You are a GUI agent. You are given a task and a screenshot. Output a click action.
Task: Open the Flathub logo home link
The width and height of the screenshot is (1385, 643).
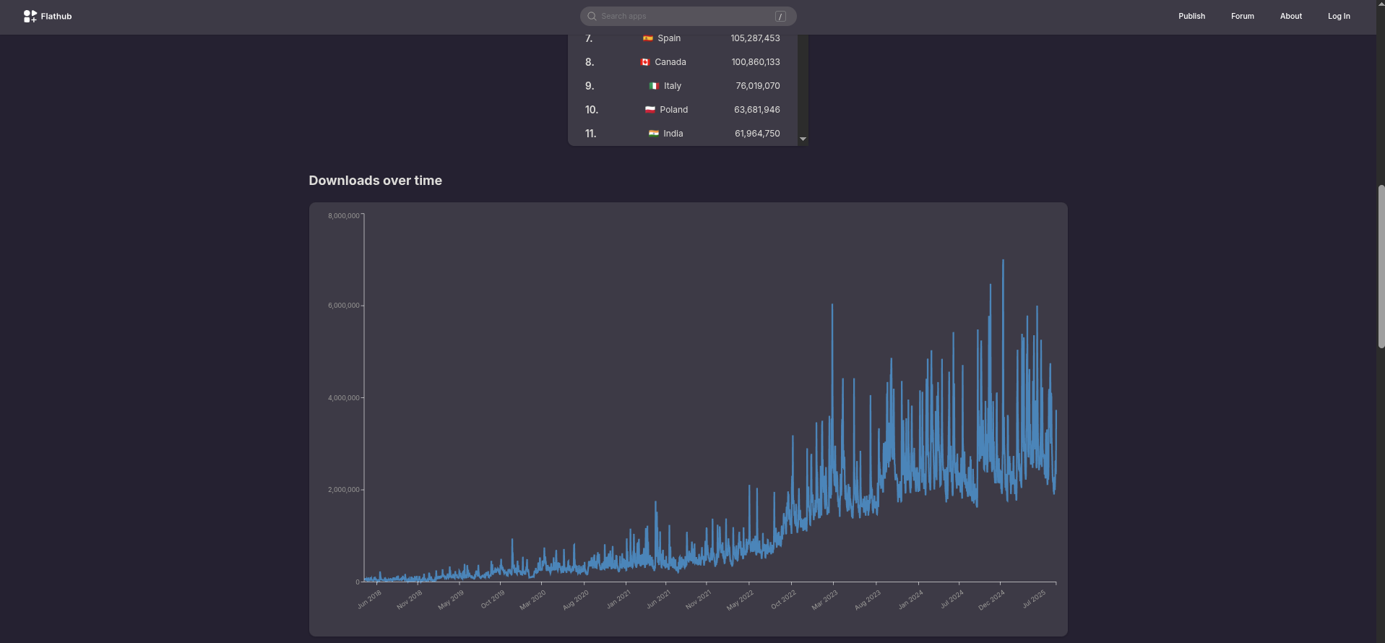[x=48, y=16]
